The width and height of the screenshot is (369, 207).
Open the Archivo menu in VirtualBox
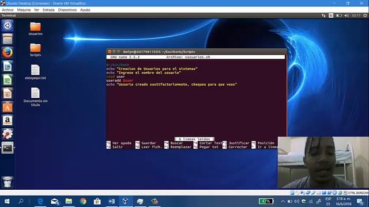tap(7, 10)
